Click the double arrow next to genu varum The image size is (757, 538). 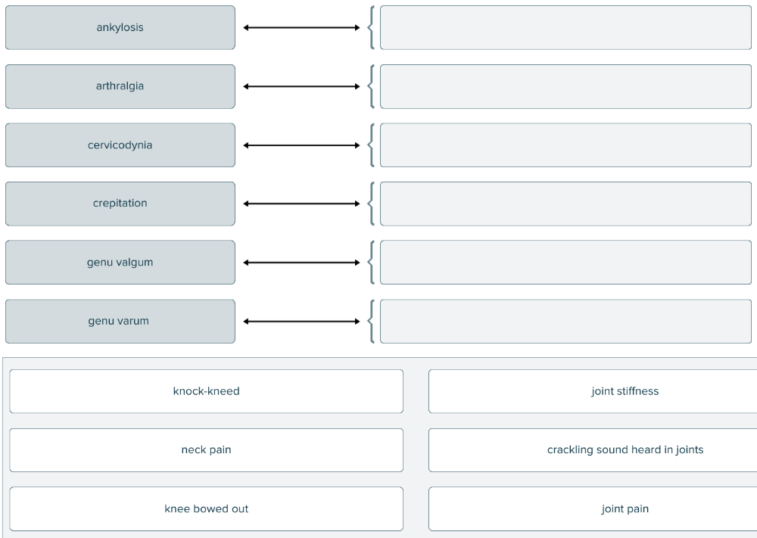point(301,322)
